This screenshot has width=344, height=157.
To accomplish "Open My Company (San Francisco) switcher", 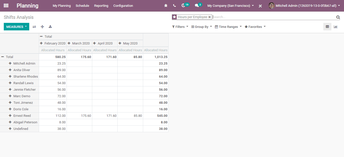I will [231, 6].
